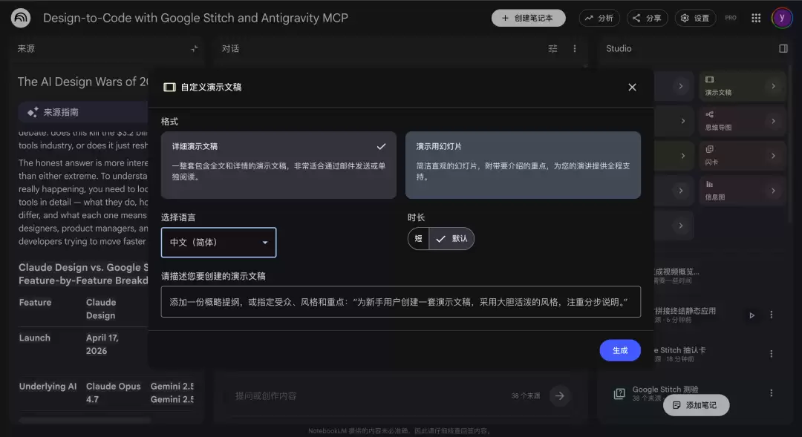The image size is (802, 437).
Task: Click the user account avatar
Action: (x=781, y=18)
